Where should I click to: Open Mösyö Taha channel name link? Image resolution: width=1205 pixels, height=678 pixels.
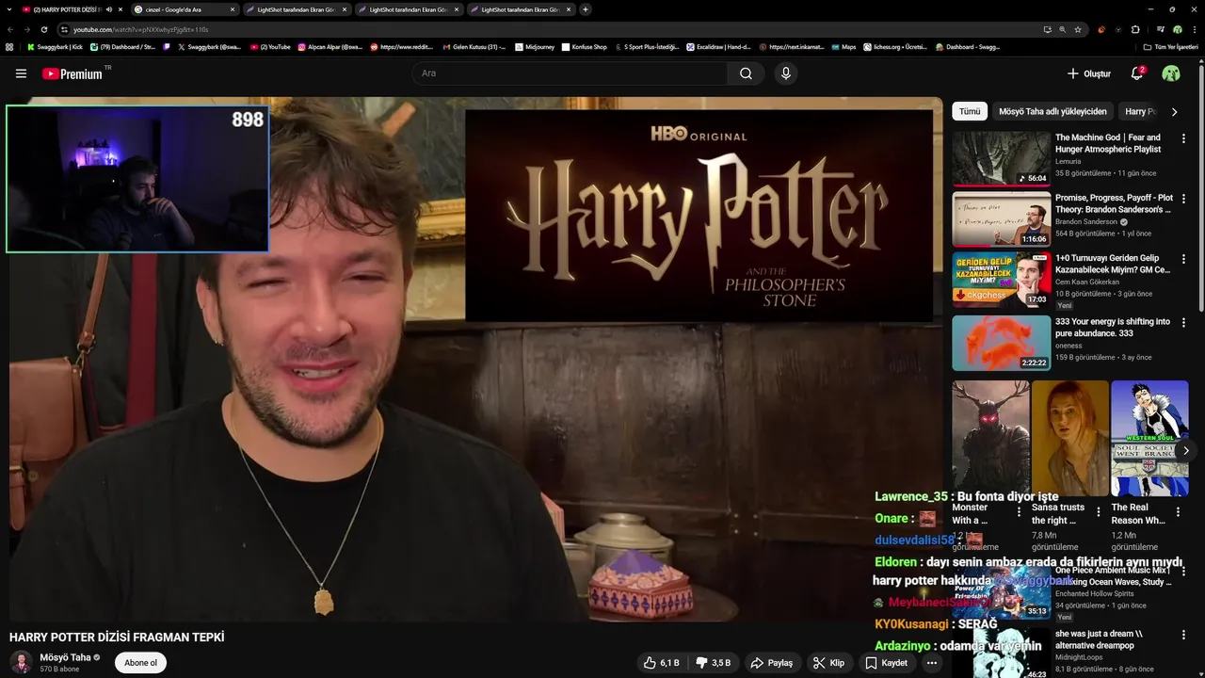(x=65, y=657)
